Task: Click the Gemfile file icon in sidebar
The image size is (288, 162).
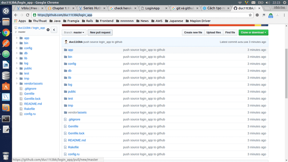Action: tap(21, 94)
